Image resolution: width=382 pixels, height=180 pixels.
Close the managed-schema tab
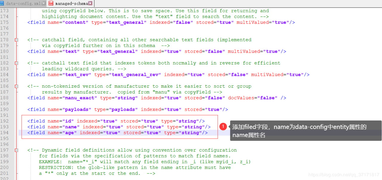(90, 3)
